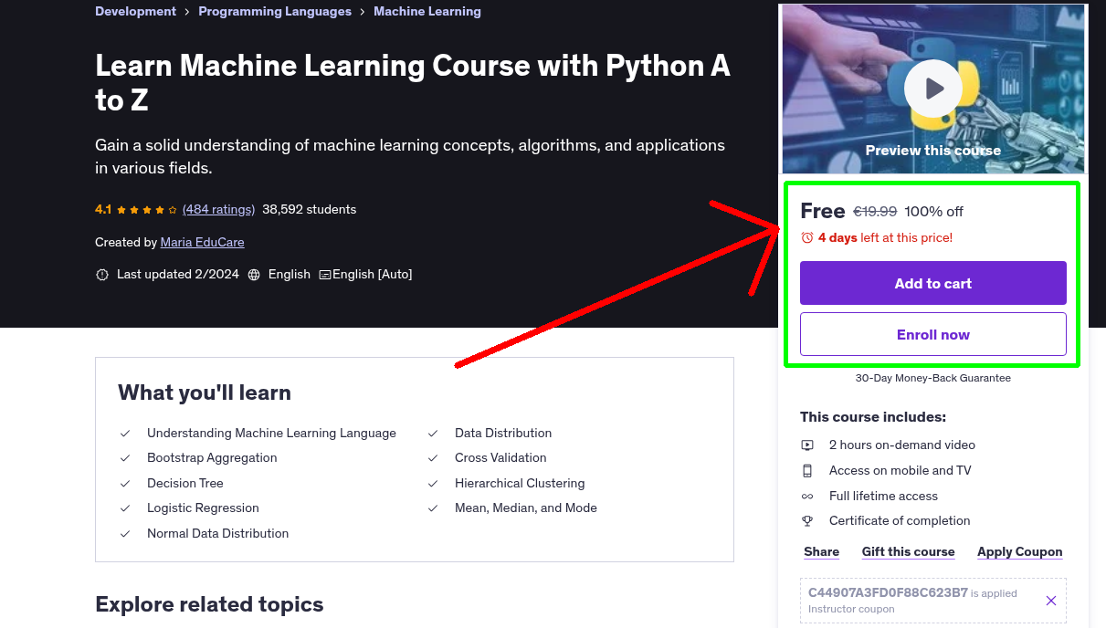Remove the applied coupon with the X icon

[x=1051, y=601]
